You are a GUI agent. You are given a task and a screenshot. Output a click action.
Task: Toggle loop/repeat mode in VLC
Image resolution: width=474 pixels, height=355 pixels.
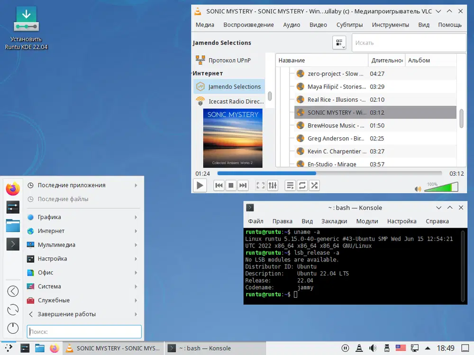coord(302,186)
